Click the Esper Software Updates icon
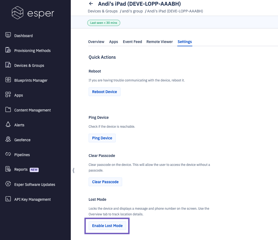 8,184
